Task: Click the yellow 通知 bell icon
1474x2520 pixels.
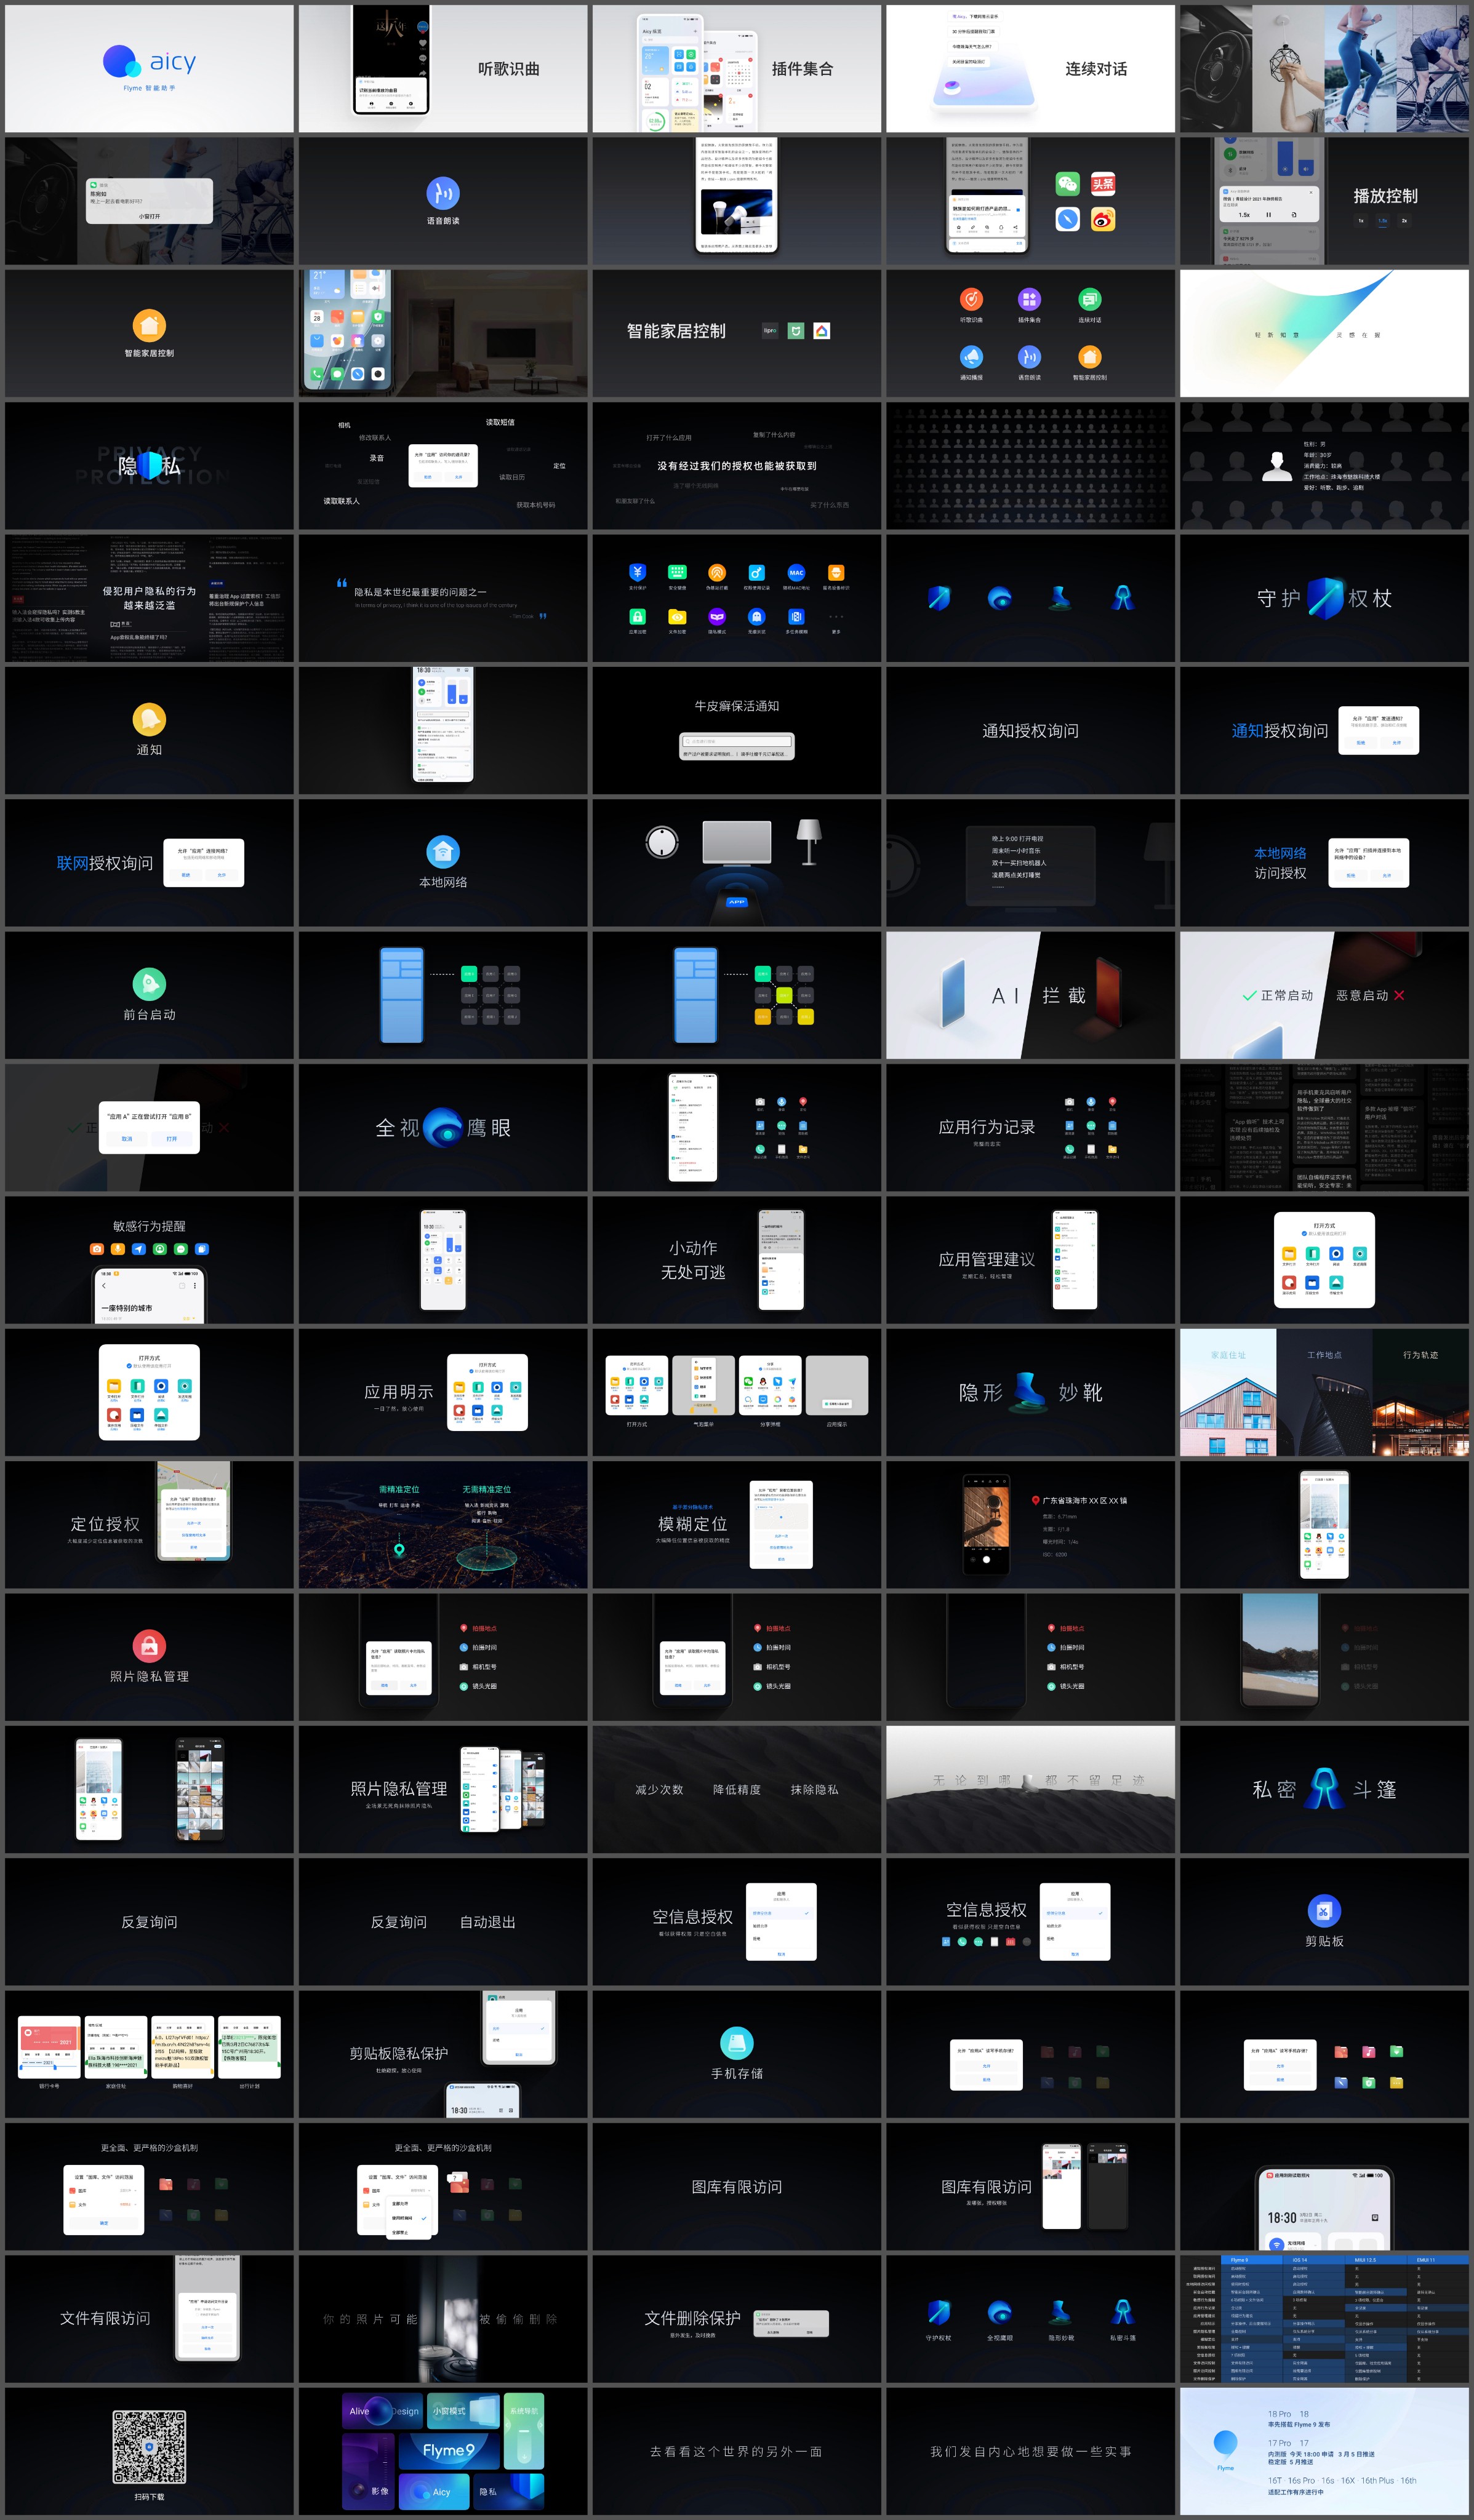Action: [149, 719]
